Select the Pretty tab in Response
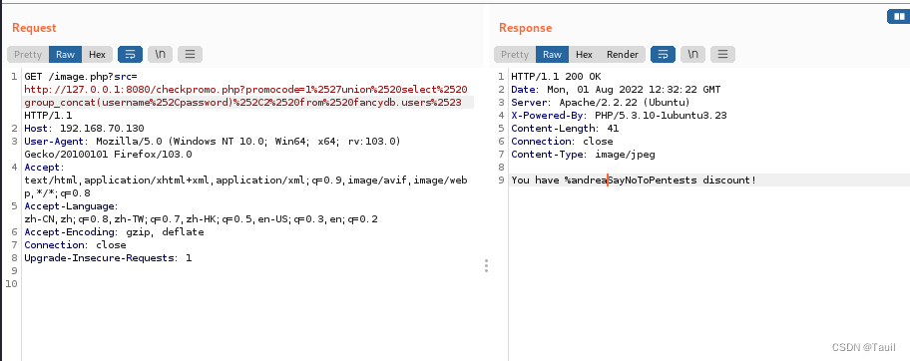The height and width of the screenshot is (361, 910). pyautogui.click(x=515, y=55)
